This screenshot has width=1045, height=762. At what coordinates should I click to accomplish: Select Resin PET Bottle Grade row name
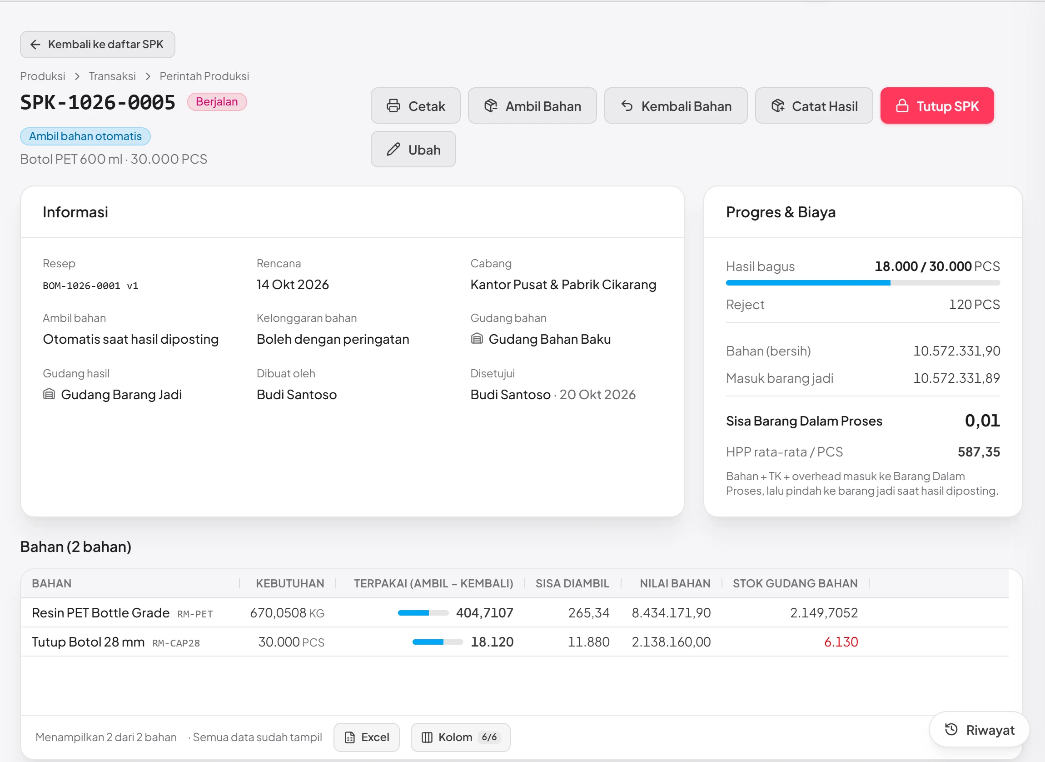click(x=100, y=612)
